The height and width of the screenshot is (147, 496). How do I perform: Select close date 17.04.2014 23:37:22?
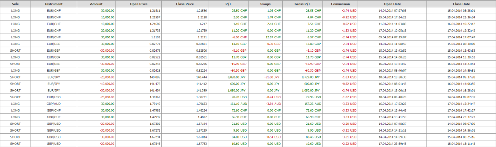click(461, 117)
